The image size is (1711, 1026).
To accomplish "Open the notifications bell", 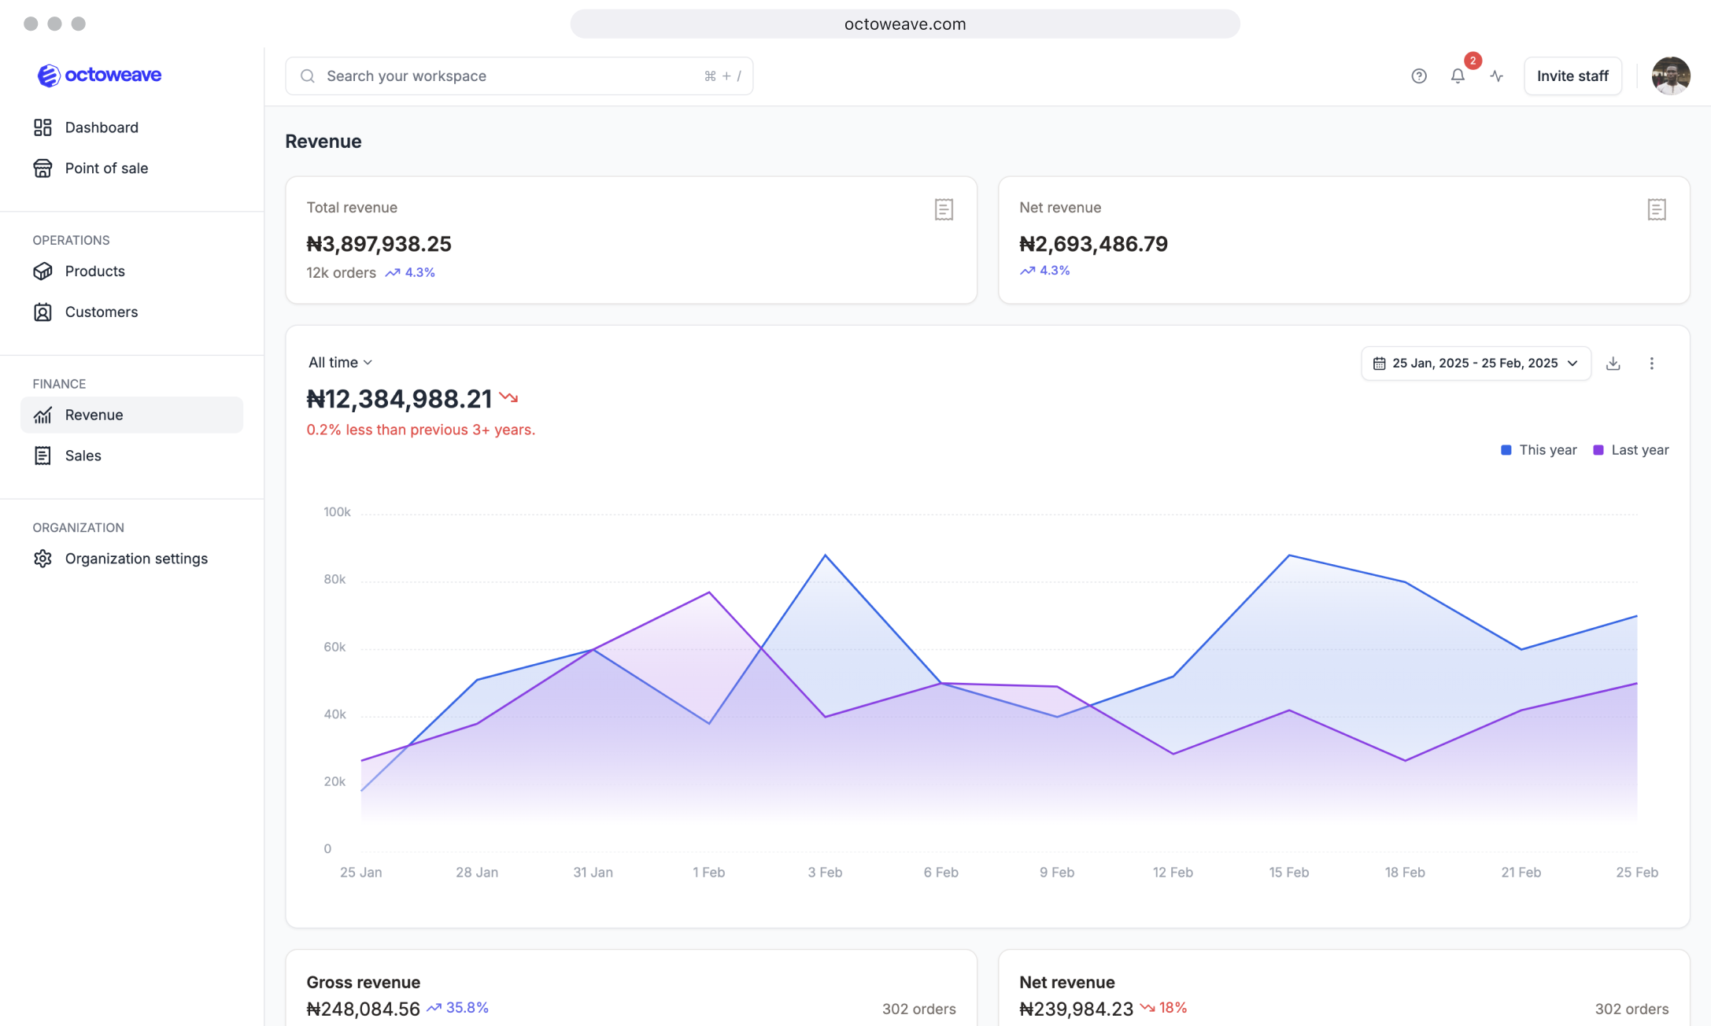I will point(1458,76).
